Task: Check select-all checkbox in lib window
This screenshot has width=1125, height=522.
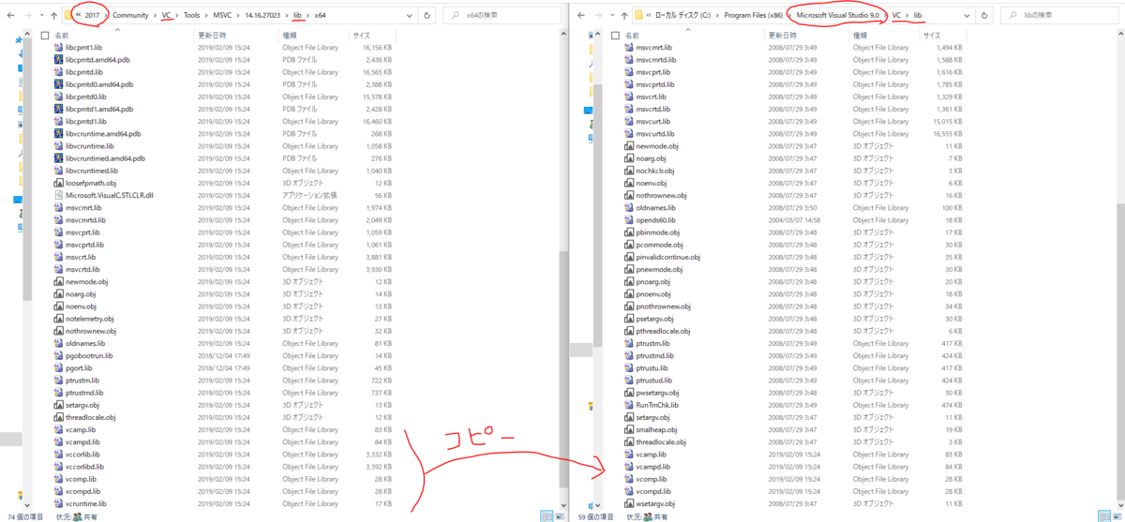Action: pos(616,35)
